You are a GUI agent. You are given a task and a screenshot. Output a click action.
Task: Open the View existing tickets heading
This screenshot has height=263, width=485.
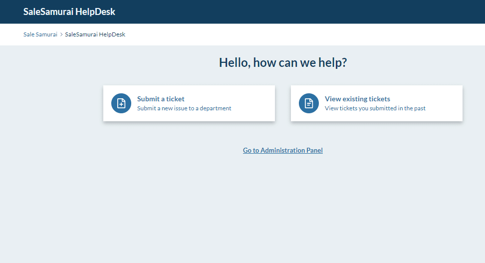click(357, 99)
